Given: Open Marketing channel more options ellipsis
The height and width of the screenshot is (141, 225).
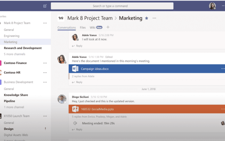Looking at the screenshot, I should point(154,18).
